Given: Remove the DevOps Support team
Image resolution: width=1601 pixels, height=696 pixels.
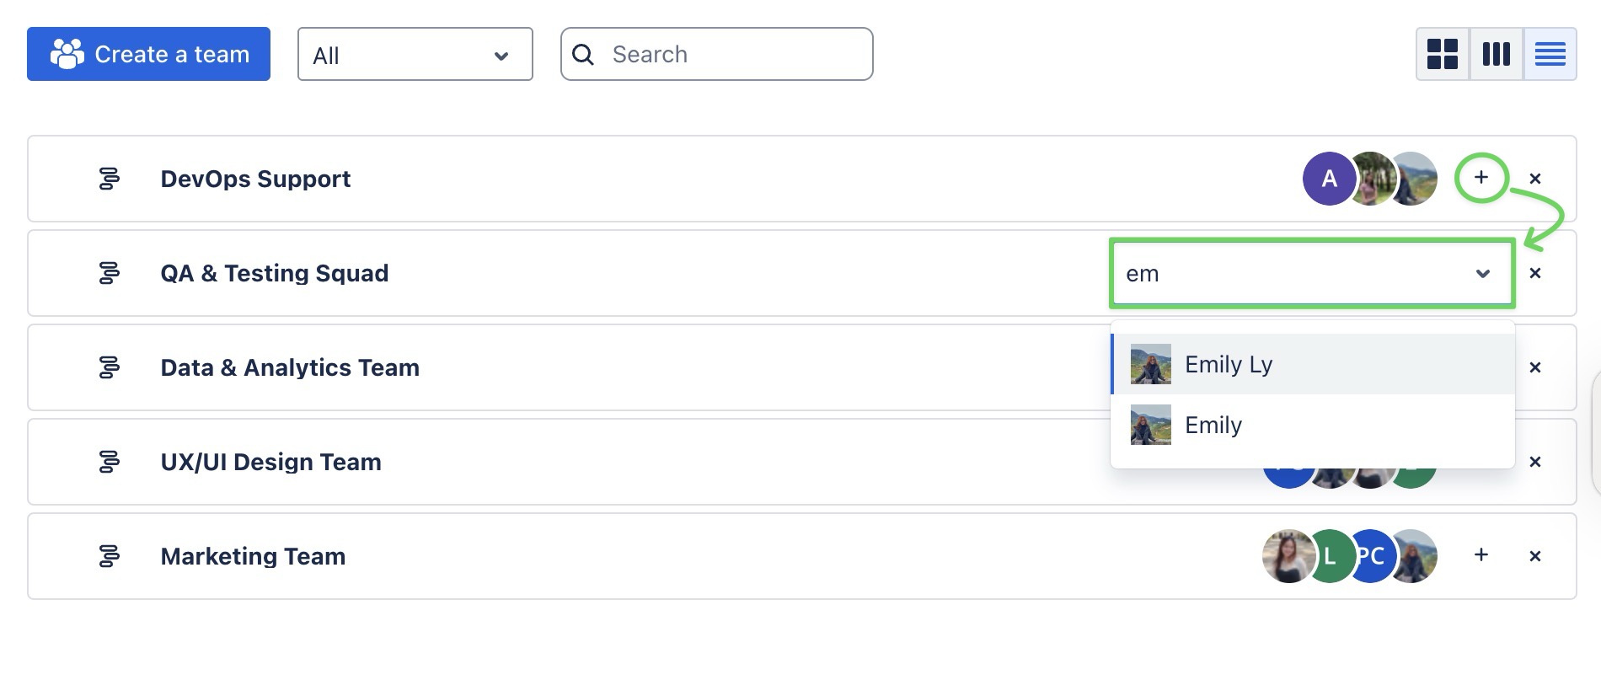Looking at the screenshot, I should pyautogui.click(x=1534, y=179).
